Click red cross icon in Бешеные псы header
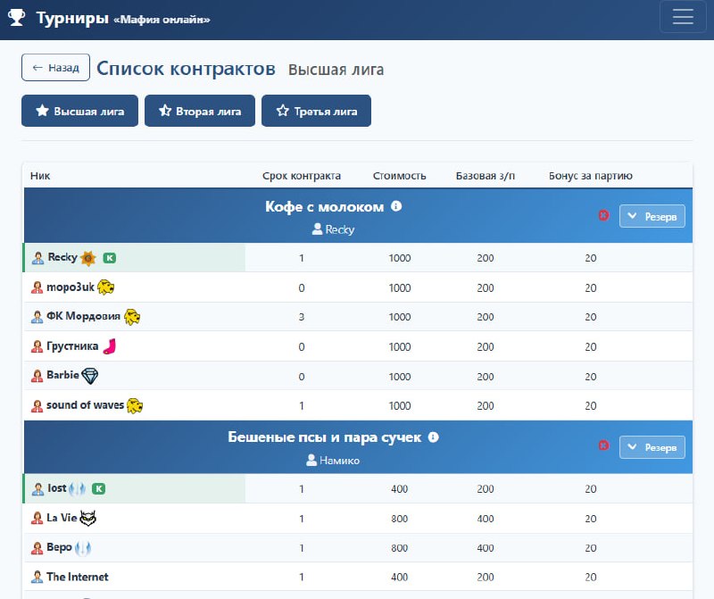 pos(603,445)
